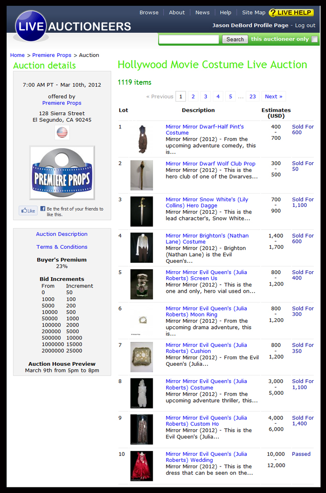The image size is (326, 493).
Task: Open Evil Queen's Custom Ho listing
Action: 206,421
